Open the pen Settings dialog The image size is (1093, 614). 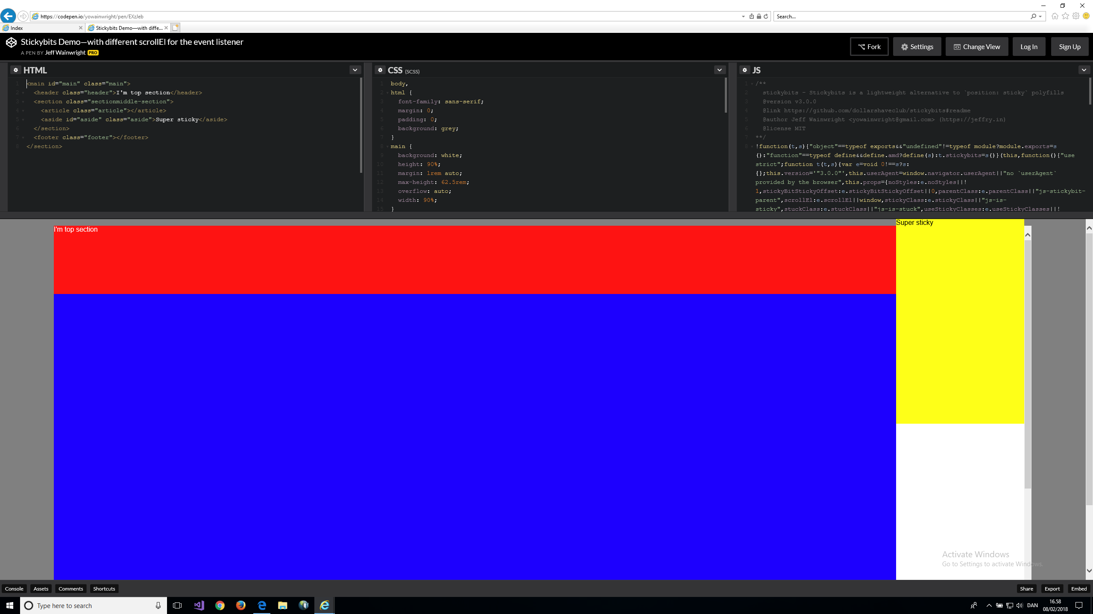pyautogui.click(x=917, y=47)
